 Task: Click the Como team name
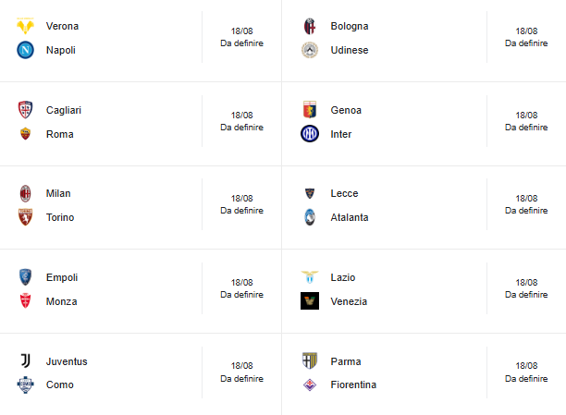coord(59,384)
